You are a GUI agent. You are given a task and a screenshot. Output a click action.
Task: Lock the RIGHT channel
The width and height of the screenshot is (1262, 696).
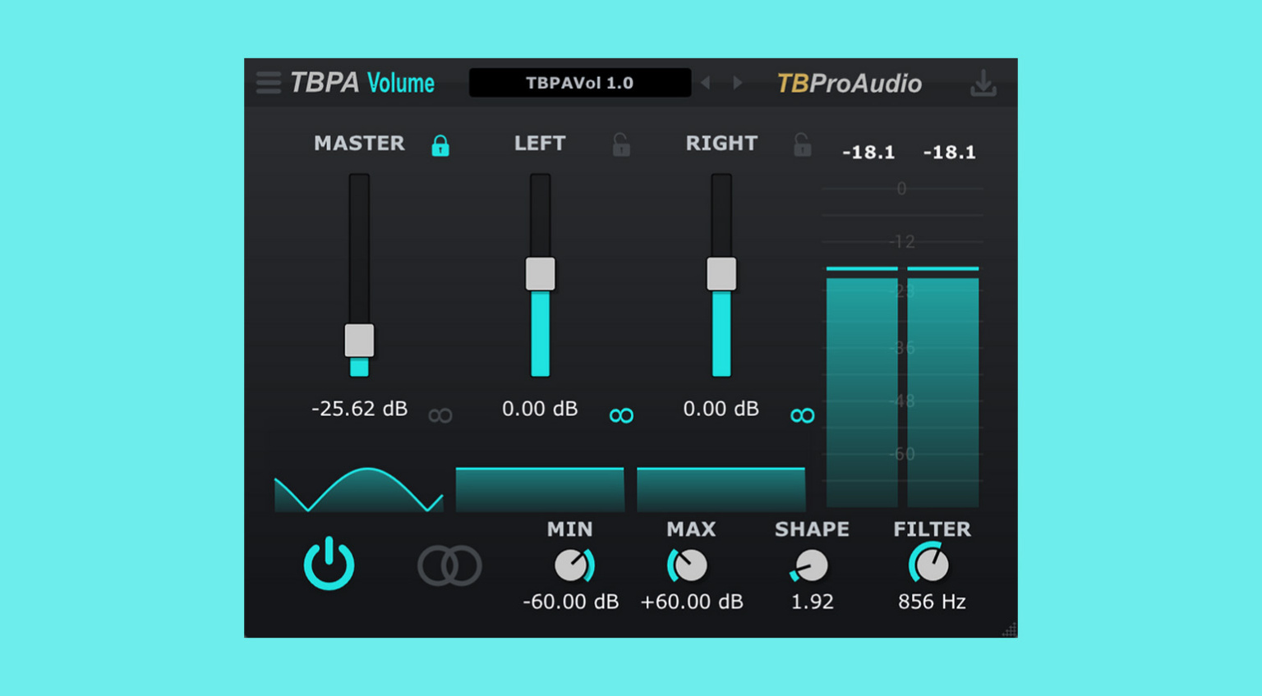click(x=801, y=144)
